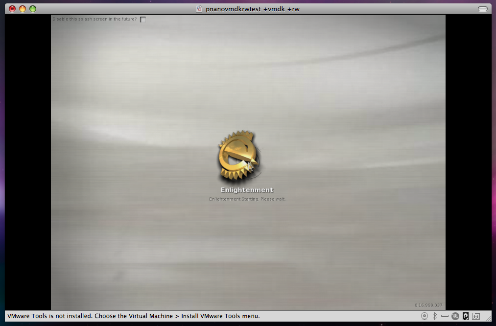496x326 pixels.
Task: Click the toolbar toggle pill in title bar
Action: pos(482,9)
